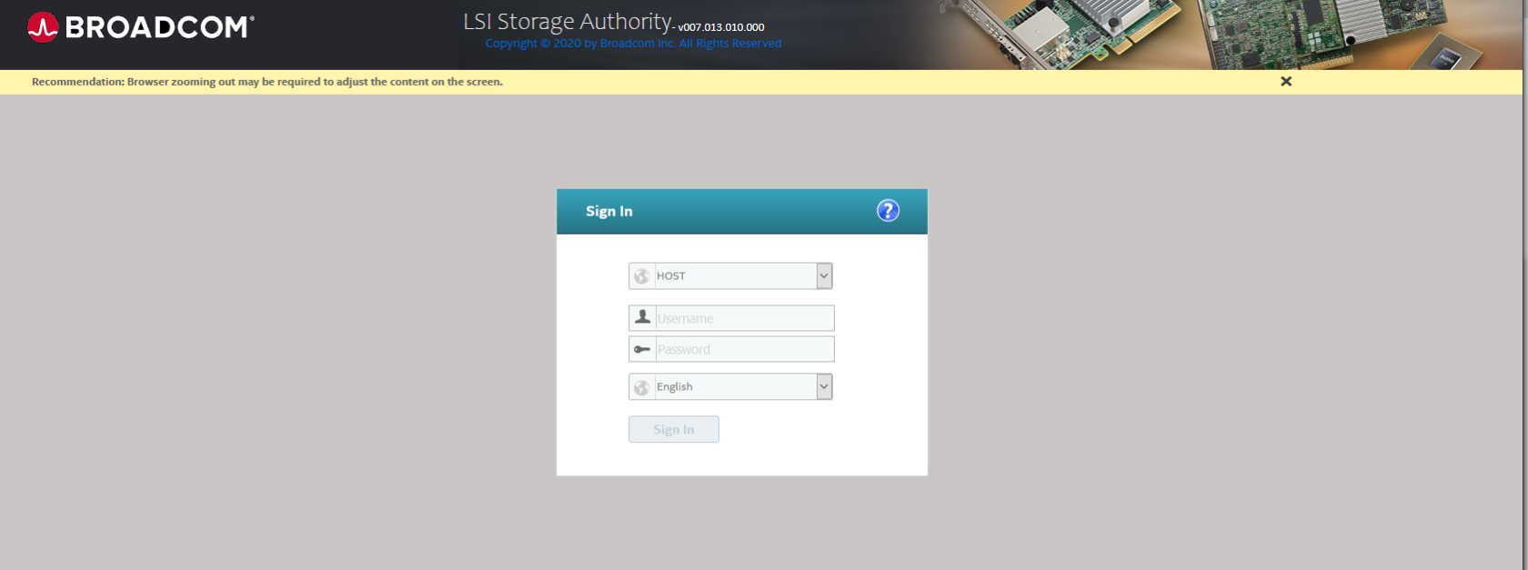Click the browser zooming recommendation message
This screenshot has width=1528, height=570.
pos(267,82)
